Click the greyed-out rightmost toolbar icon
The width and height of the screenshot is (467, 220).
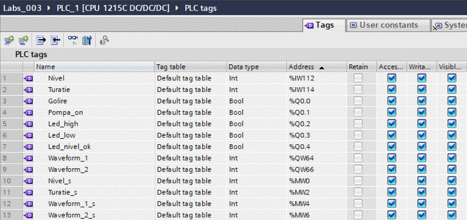pos(104,40)
